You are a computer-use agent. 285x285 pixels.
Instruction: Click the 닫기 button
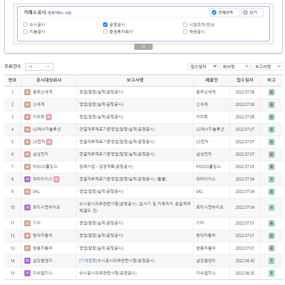(252, 12)
